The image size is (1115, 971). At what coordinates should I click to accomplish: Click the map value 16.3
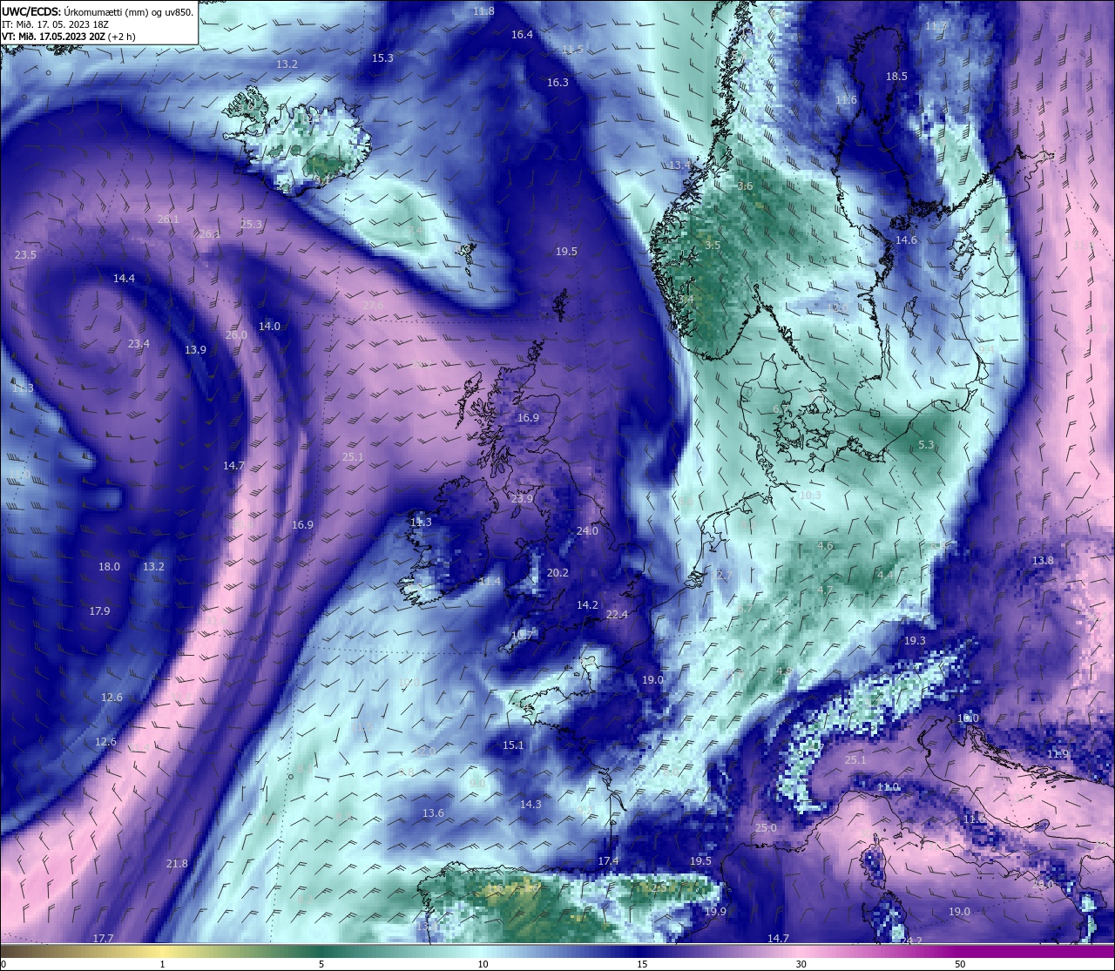click(557, 83)
